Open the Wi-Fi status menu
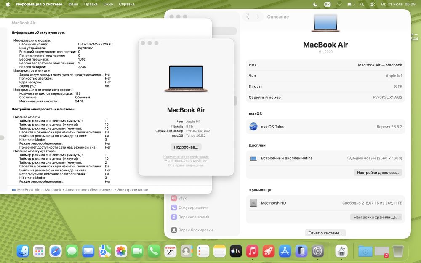The height and width of the screenshot is (263, 421). click(x=339, y=4)
